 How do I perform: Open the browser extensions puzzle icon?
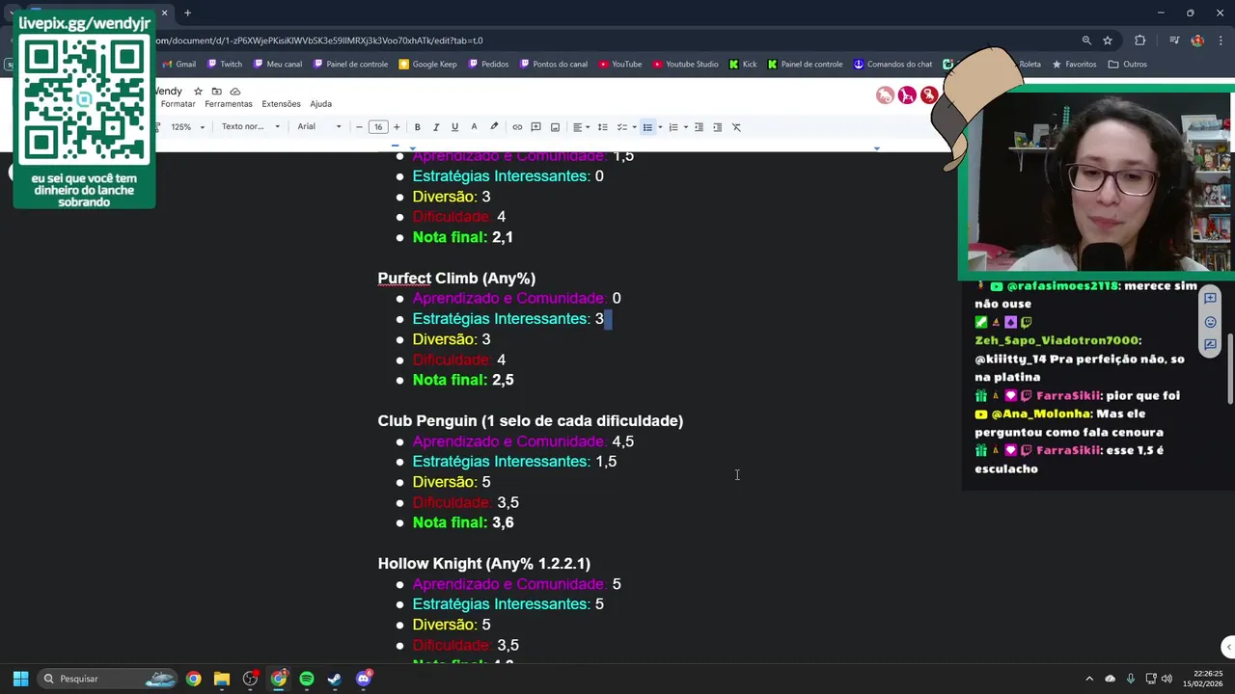tap(1140, 40)
